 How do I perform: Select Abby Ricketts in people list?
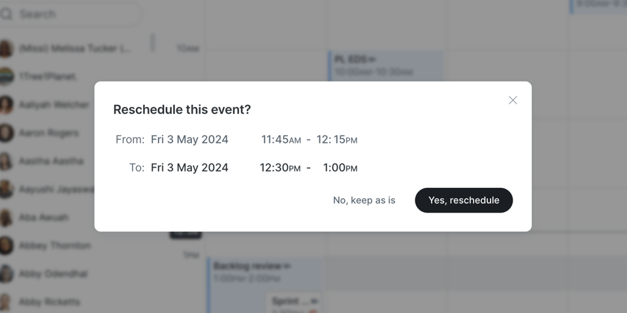pyautogui.click(x=49, y=302)
